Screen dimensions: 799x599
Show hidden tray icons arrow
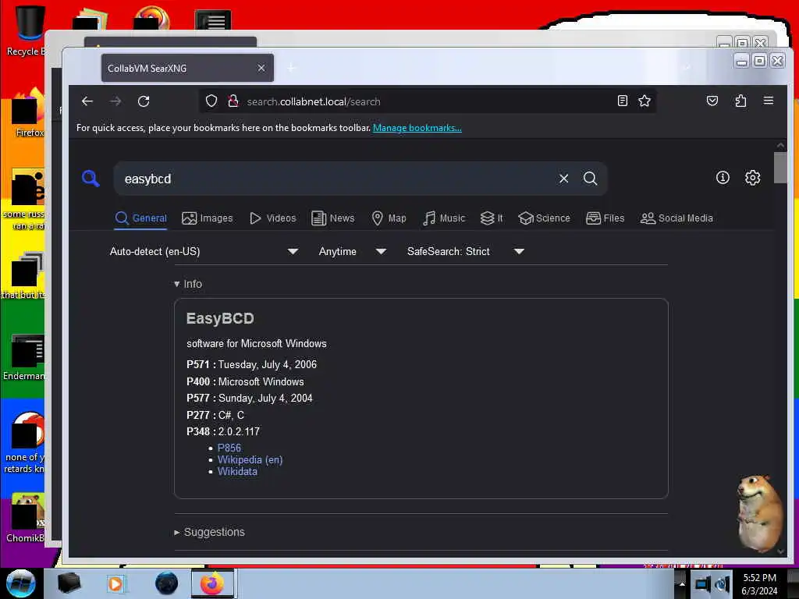(x=682, y=584)
